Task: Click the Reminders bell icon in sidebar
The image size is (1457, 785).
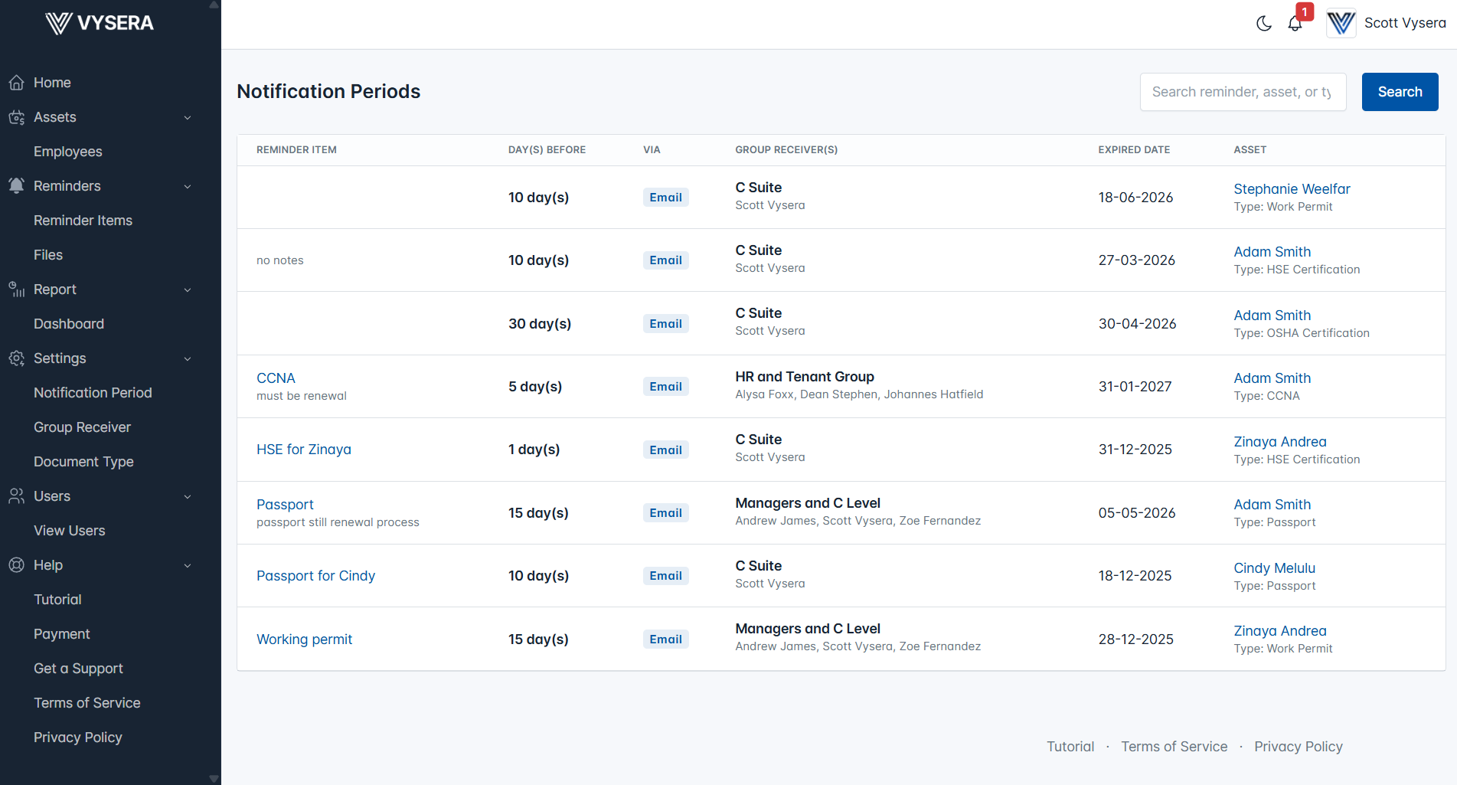Action: [17, 186]
